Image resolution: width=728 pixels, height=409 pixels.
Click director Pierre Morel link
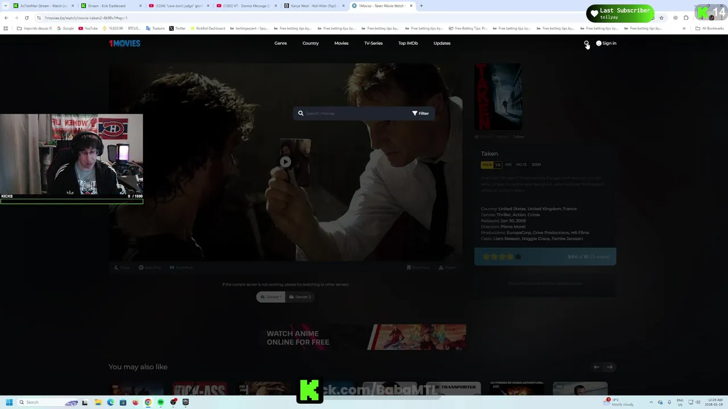[513, 227]
